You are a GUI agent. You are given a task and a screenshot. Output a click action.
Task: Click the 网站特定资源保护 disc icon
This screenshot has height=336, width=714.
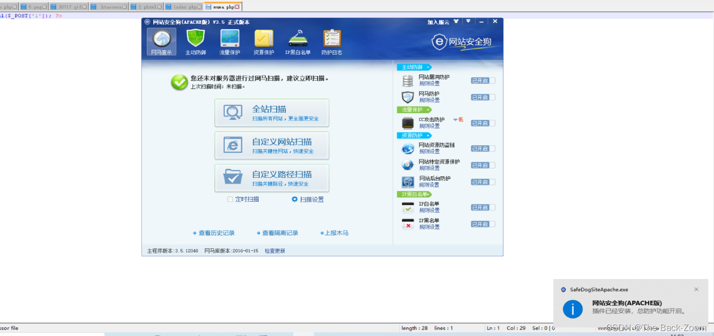tap(407, 165)
